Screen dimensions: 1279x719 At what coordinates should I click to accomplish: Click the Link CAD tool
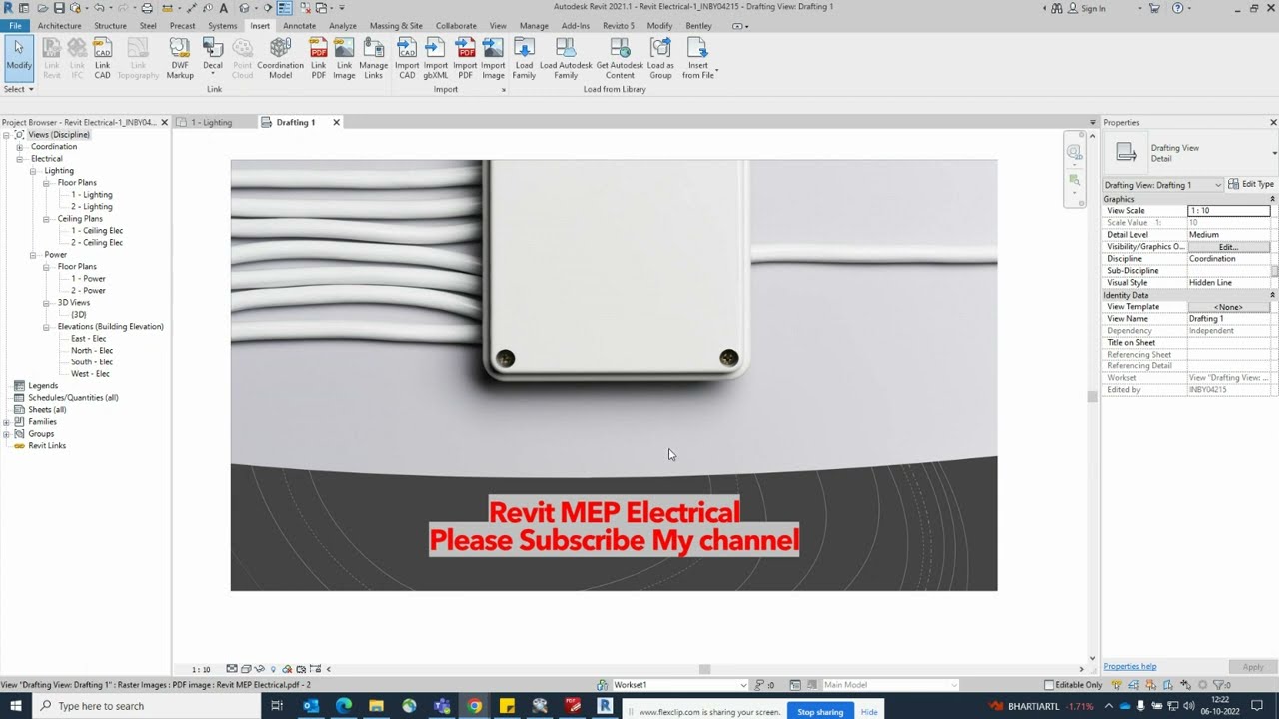pyautogui.click(x=102, y=57)
